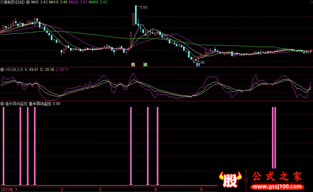Open the 盘中异动监控 indicator dropdown arrow
Viewport: 313px width, 192px height.
tap(2, 104)
